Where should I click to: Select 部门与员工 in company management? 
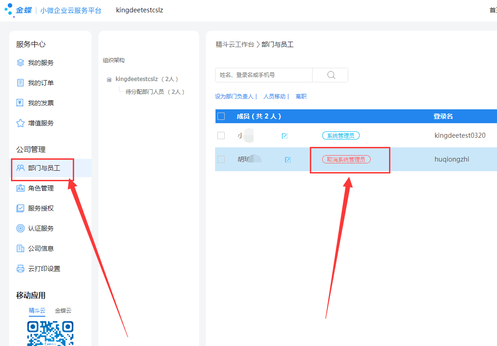(44, 168)
